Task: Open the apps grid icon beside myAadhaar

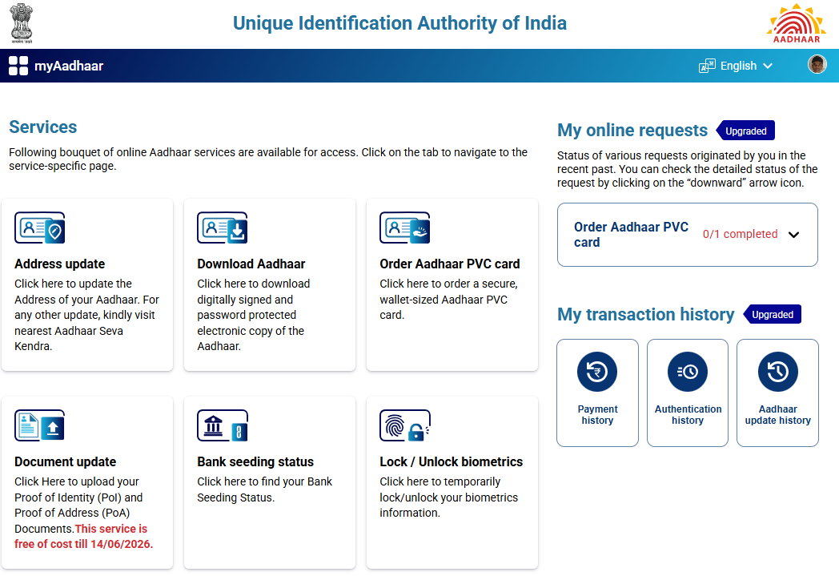Action: [x=18, y=66]
